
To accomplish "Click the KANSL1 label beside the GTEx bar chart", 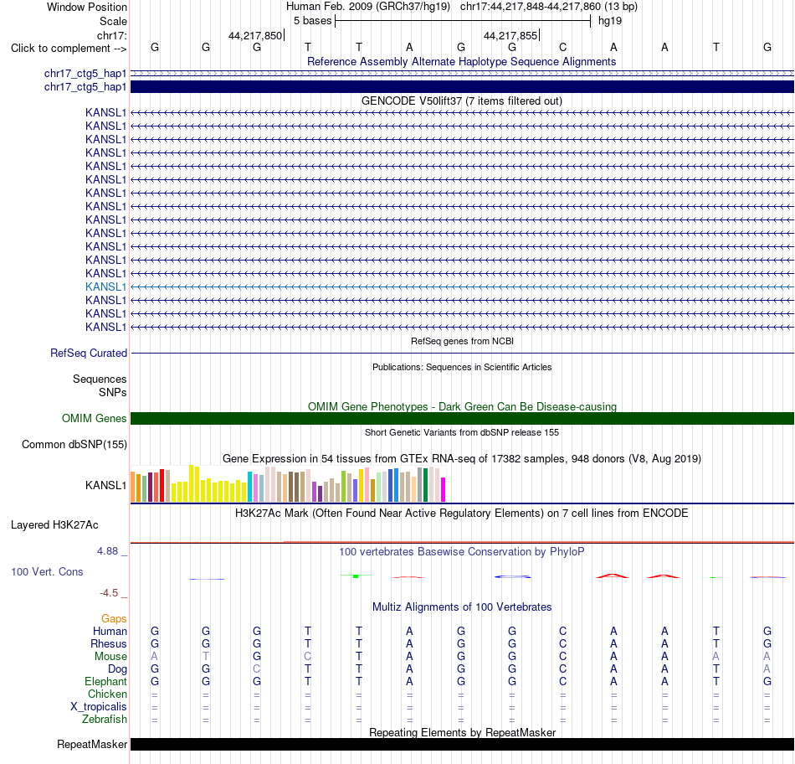I will [105, 485].
